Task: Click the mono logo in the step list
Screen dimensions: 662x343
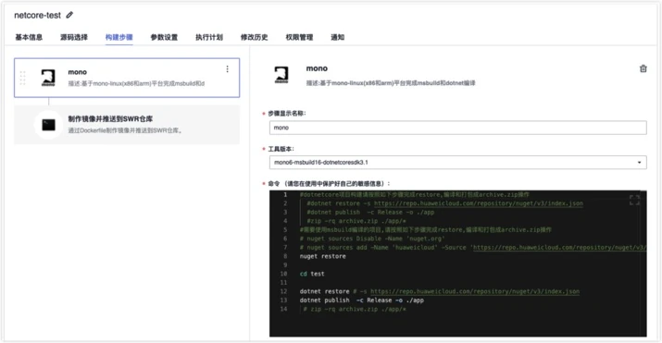Action: point(48,78)
